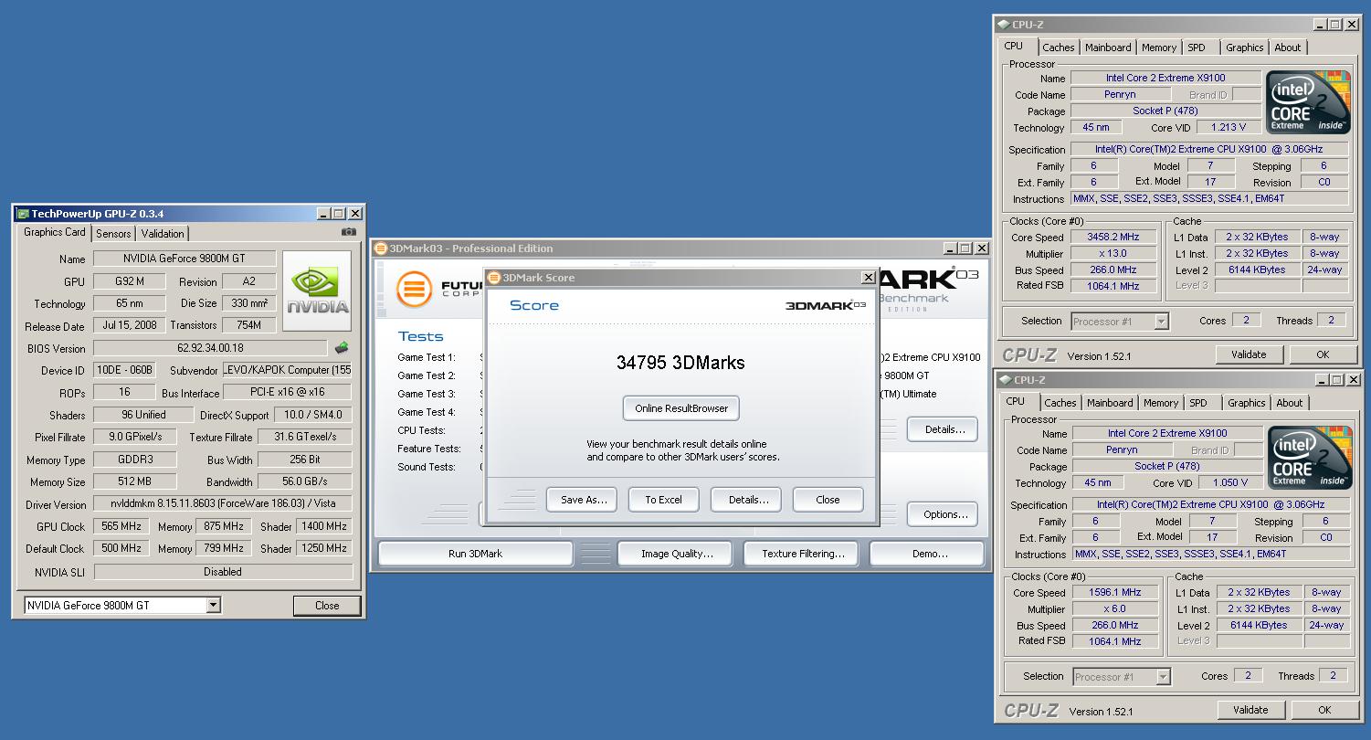Open Memory tab in top CPU-Z
Image resolution: width=1371 pixels, height=740 pixels.
click(x=1159, y=48)
